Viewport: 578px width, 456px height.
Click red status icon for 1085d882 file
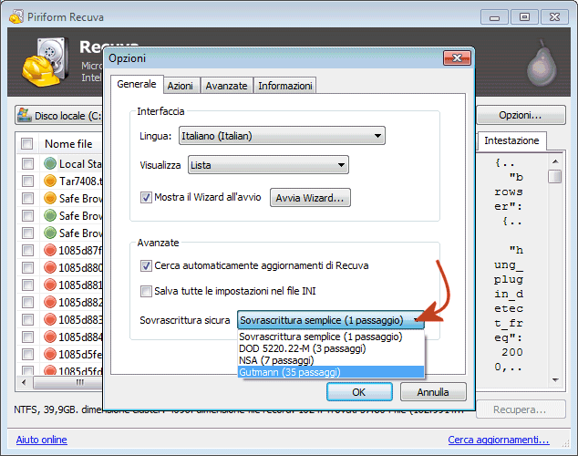[50, 302]
